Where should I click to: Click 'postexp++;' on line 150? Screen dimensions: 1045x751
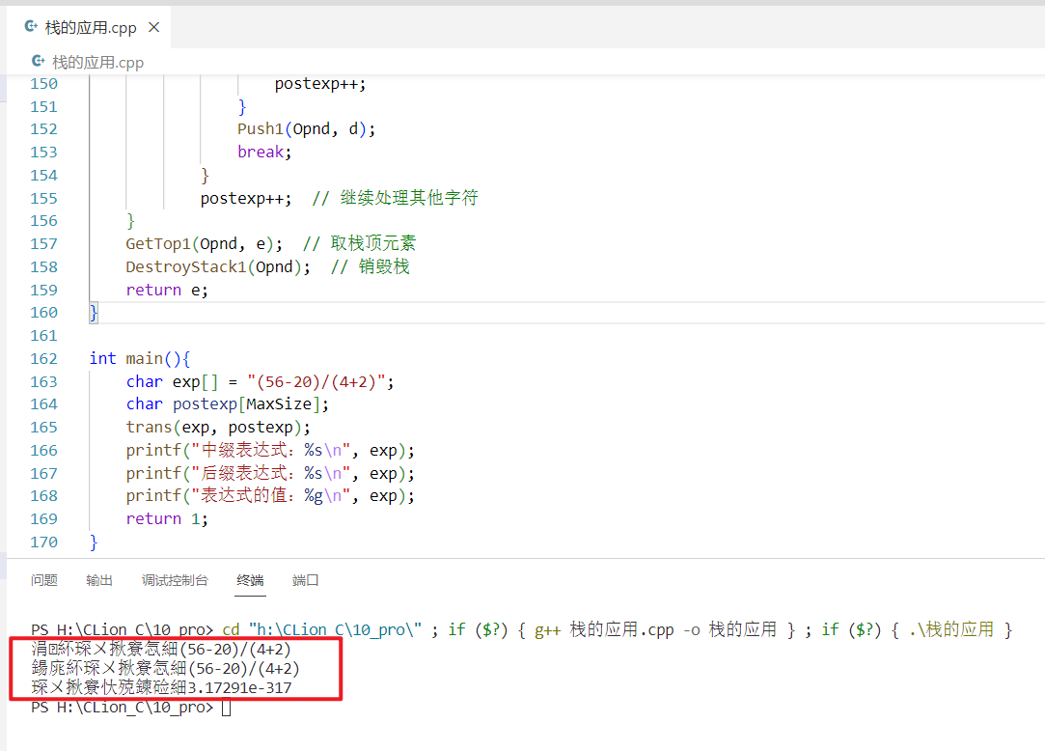pos(320,84)
